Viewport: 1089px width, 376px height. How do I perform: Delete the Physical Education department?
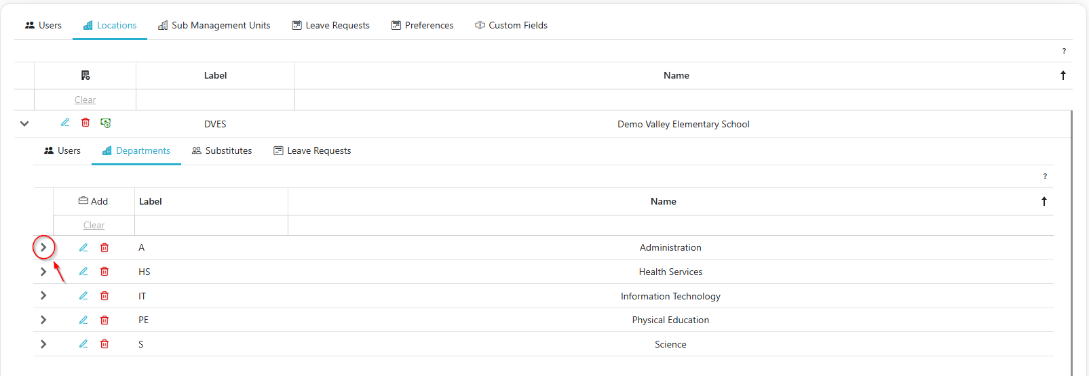104,320
